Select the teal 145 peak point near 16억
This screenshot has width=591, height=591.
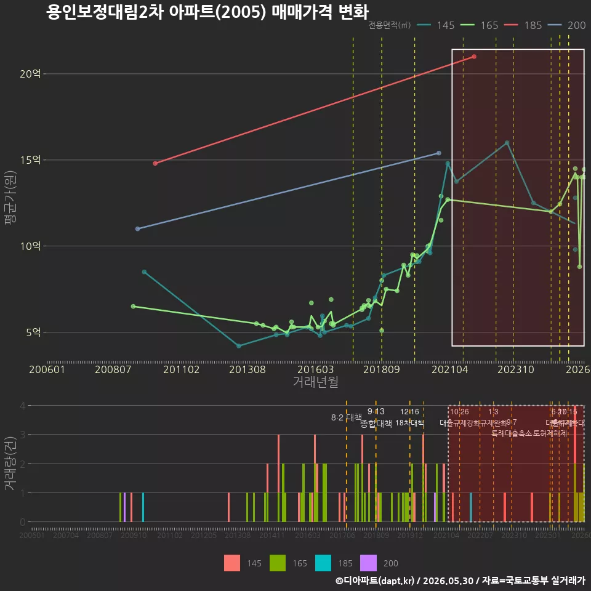pyautogui.click(x=507, y=143)
